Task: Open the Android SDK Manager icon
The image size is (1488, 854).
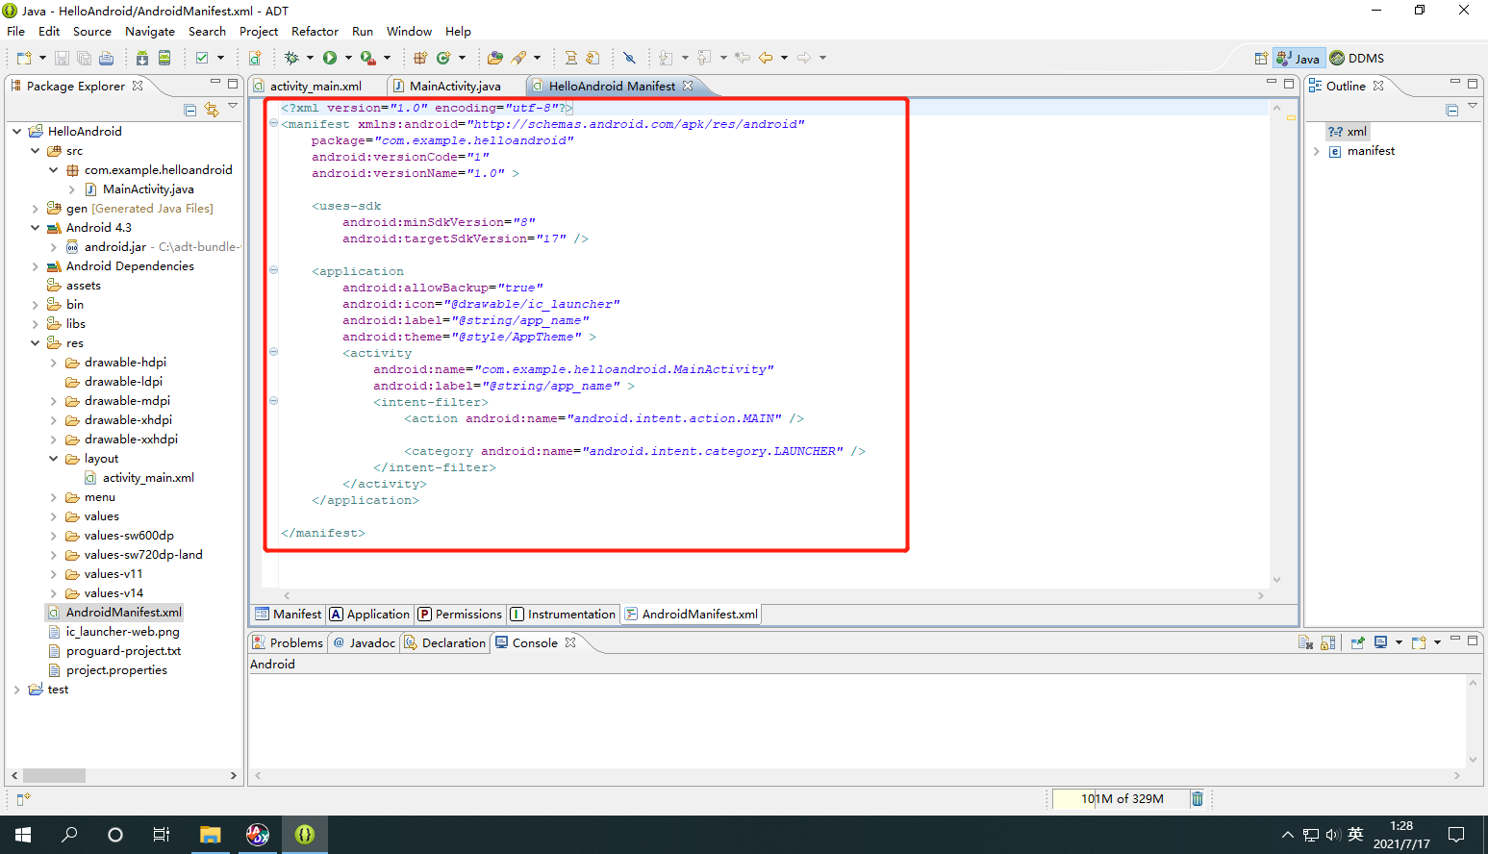Action: pos(142,58)
